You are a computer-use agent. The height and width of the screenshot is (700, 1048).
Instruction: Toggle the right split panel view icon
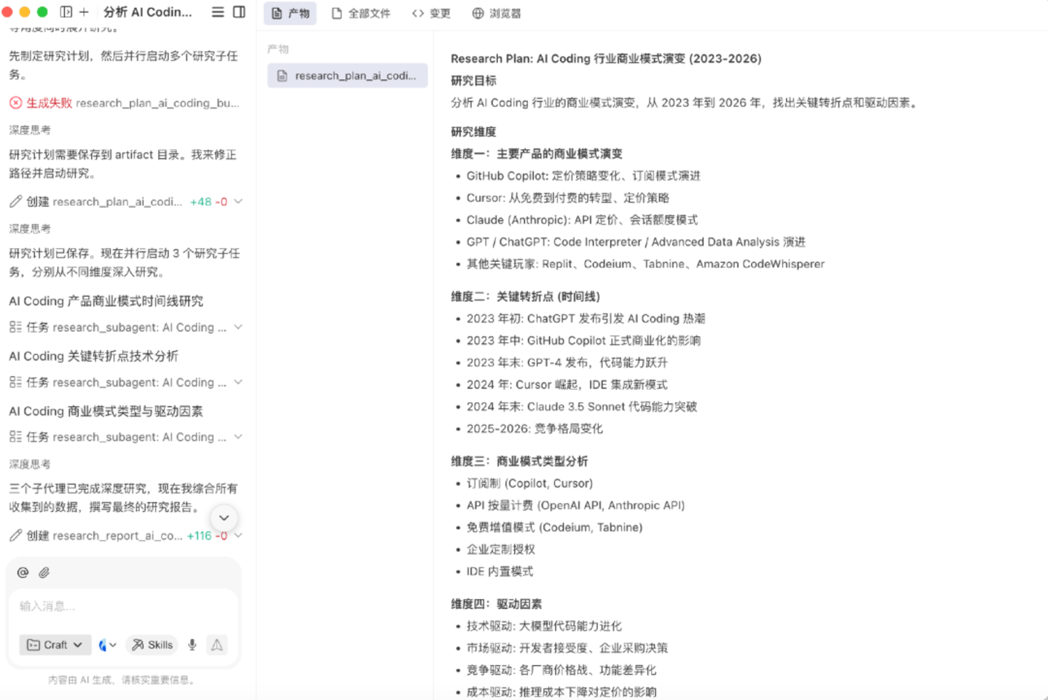(239, 12)
